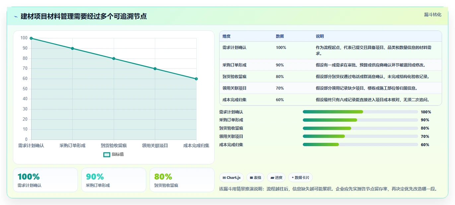
Task: Click the 成本完成归集 60% progress bar
Action: [x=360, y=144]
